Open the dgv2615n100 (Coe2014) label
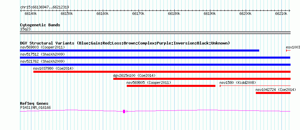 (x=134, y=75)
